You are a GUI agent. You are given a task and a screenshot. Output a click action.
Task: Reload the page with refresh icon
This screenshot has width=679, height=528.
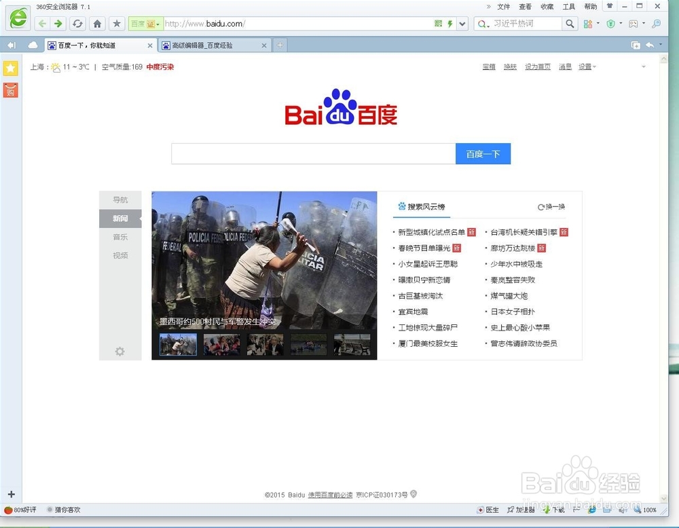(x=77, y=23)
